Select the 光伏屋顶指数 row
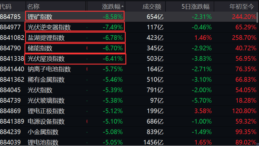 129,59
